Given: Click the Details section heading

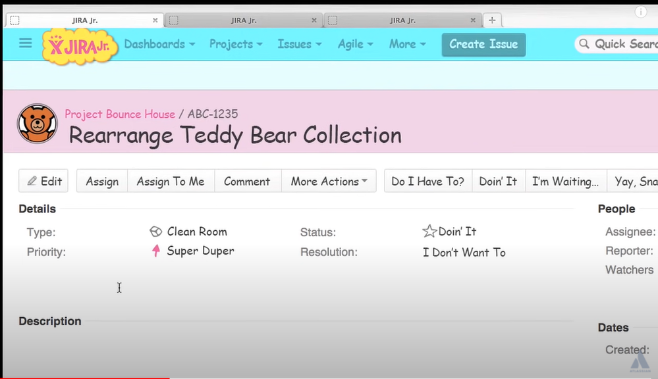Looking at the screenshot, I should click(x=37, y=209).
